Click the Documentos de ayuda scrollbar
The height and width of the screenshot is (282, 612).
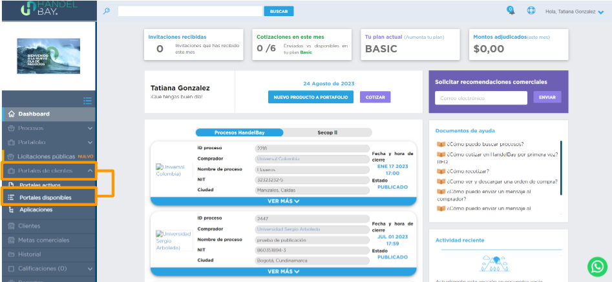click(x=561, y=168)
